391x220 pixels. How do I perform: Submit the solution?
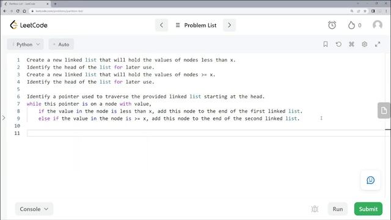click(x=368, y=209)
